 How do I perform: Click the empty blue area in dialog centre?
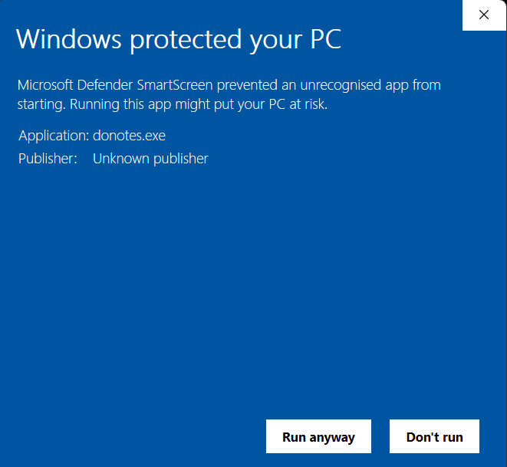(x=253, y=291)
